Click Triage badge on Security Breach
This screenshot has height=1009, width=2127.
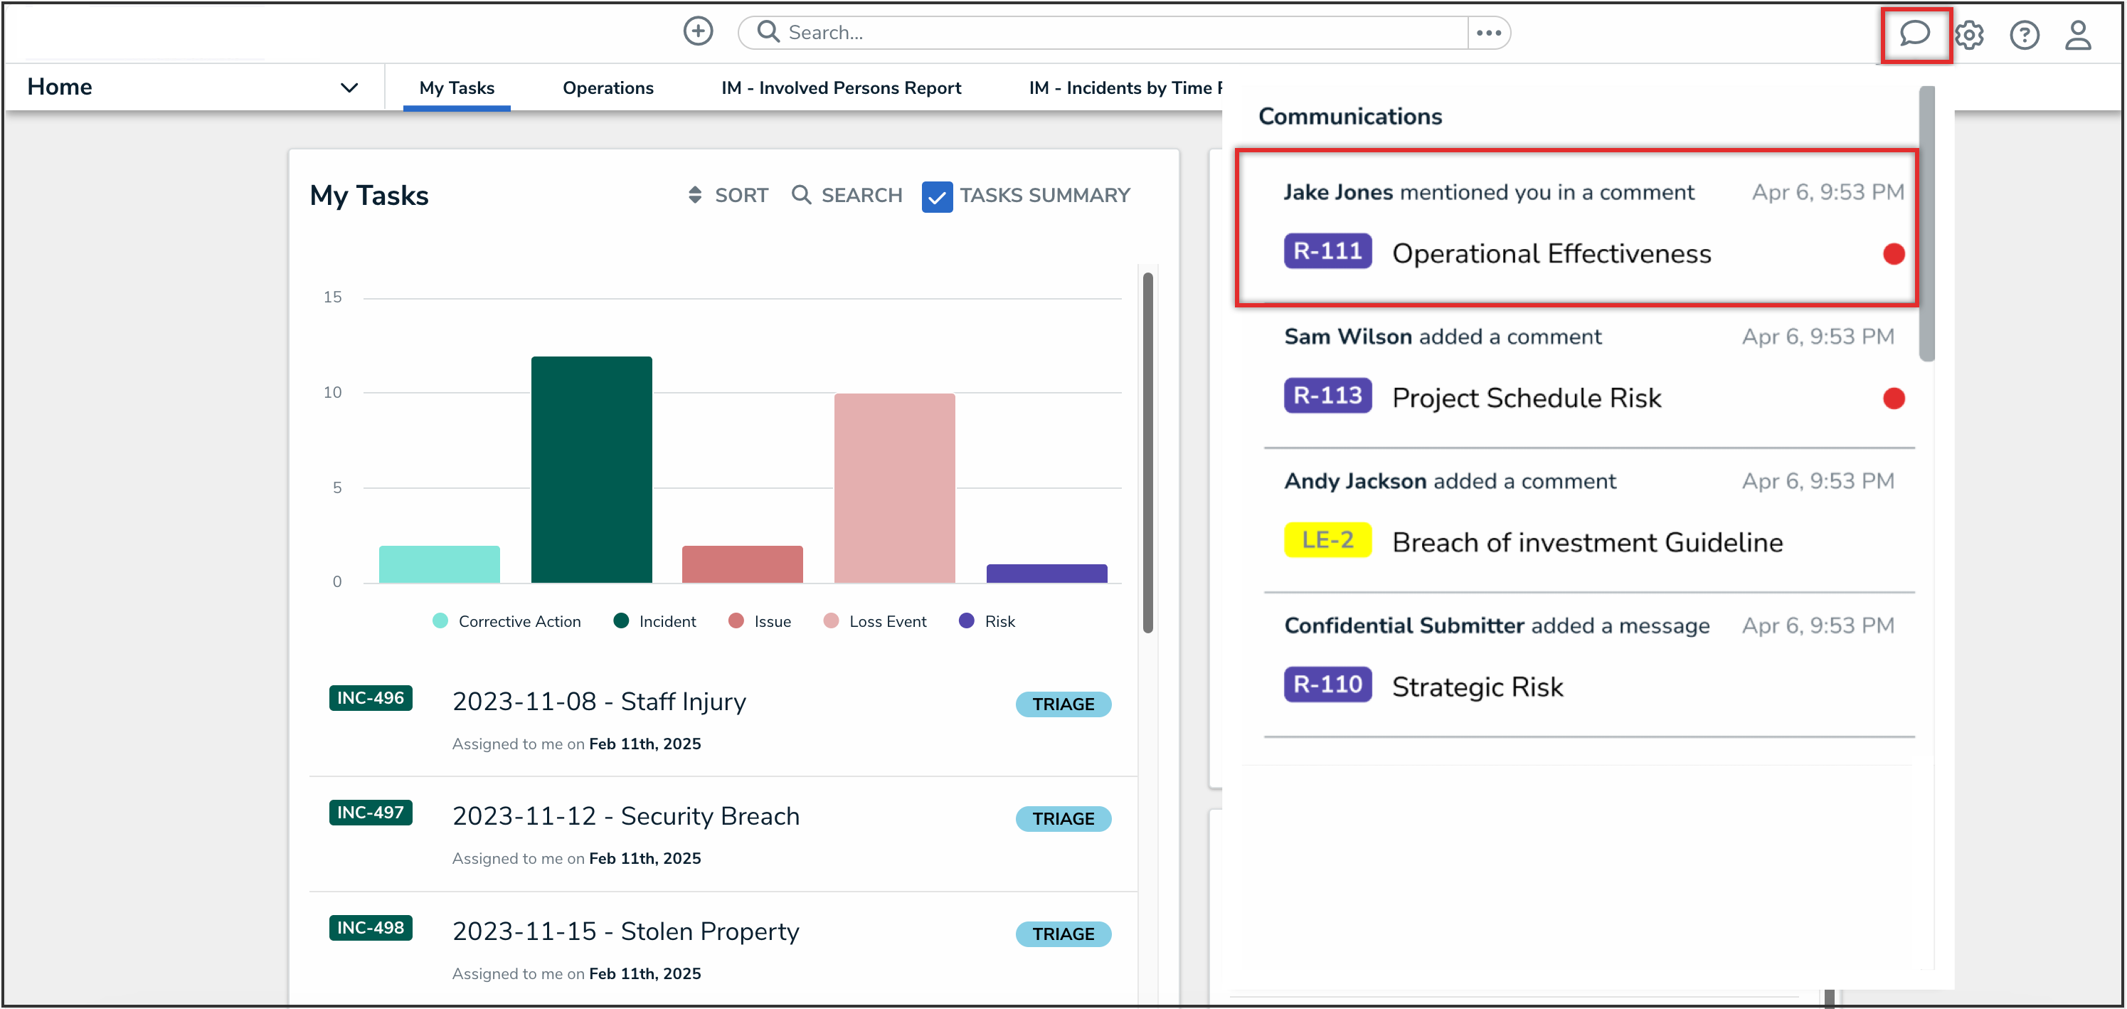[x=1063, y=818]
